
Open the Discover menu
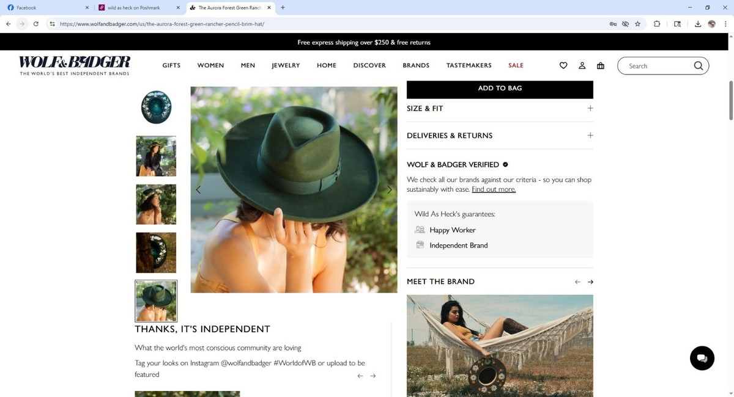coord(369,65)
